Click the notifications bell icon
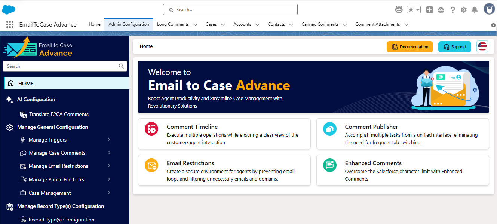Viewport: 497px width, 224px height. (x=474, y=10)
